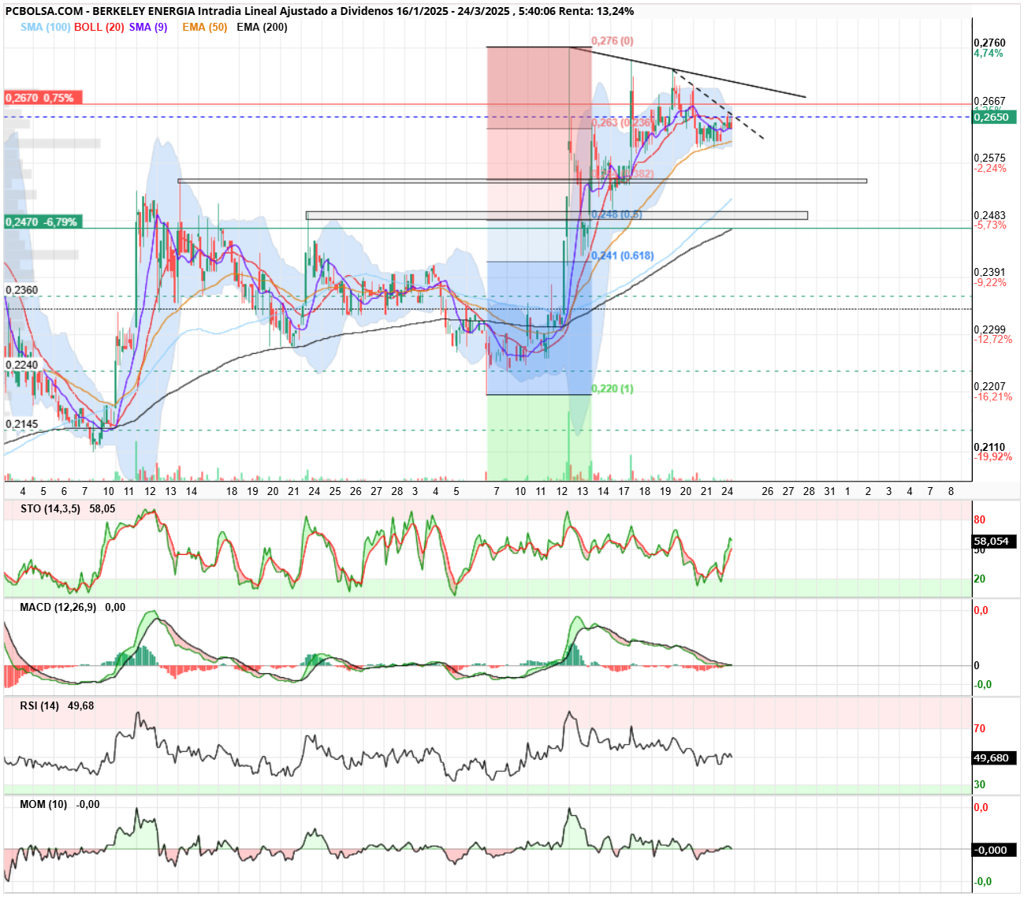Click the green 0,2470 -6,79% price tag
Screen dimensions: 1024x897
coord(43,222)
